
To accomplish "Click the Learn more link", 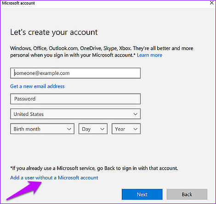I will (149, 55).
